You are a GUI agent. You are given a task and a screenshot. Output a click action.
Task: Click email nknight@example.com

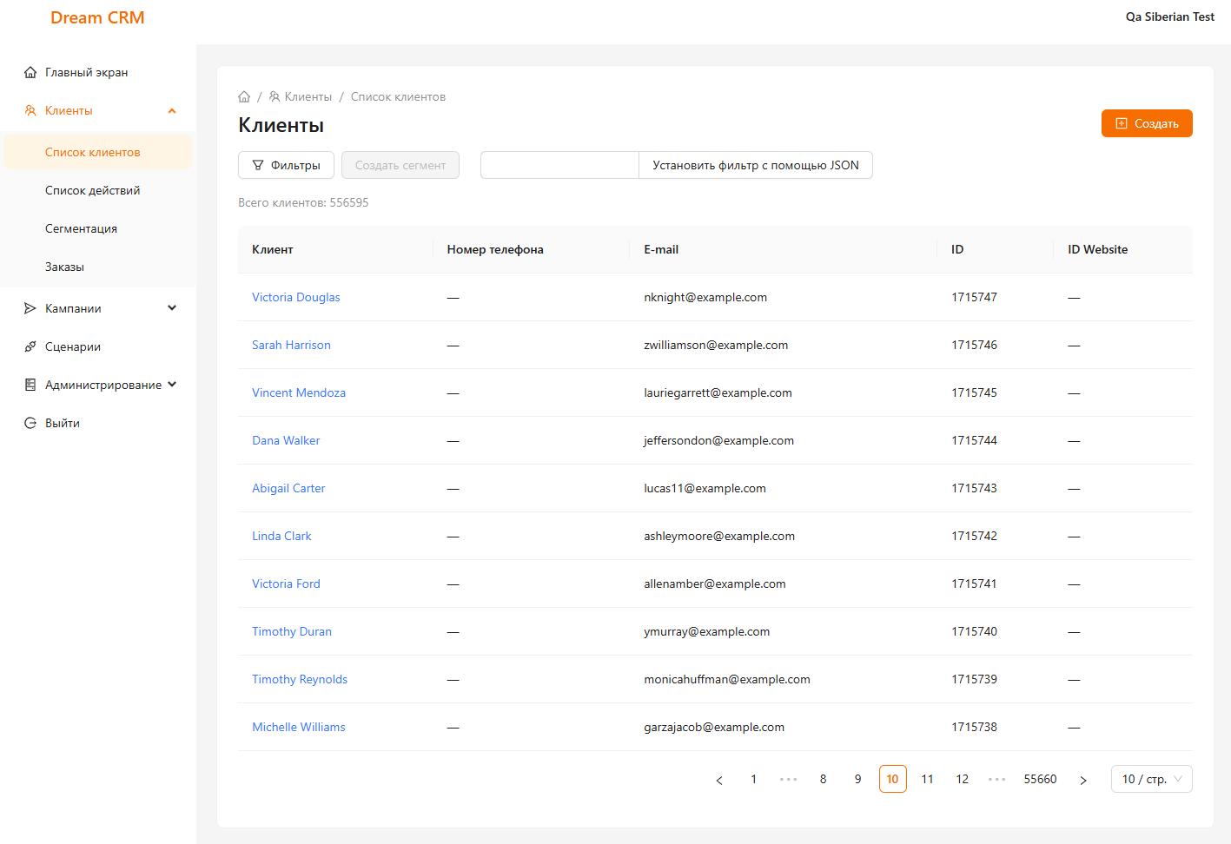click(x=705, y=297)
